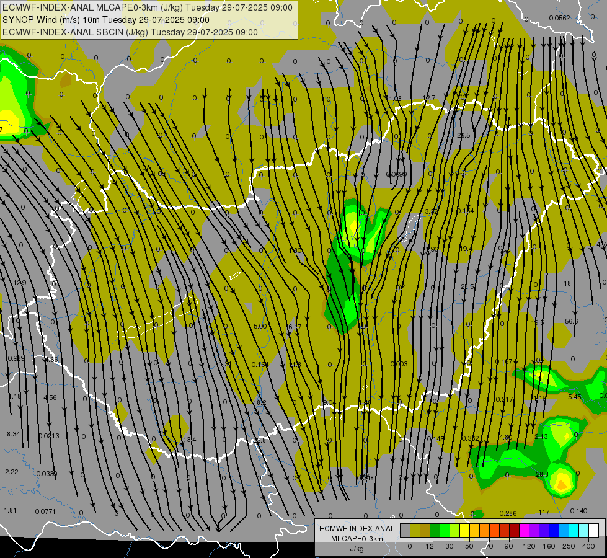Viewport: 607px width, 558px height.
Task: Click the dark green legend swatch
Action: pyautogui.click(x=435, y=530)
